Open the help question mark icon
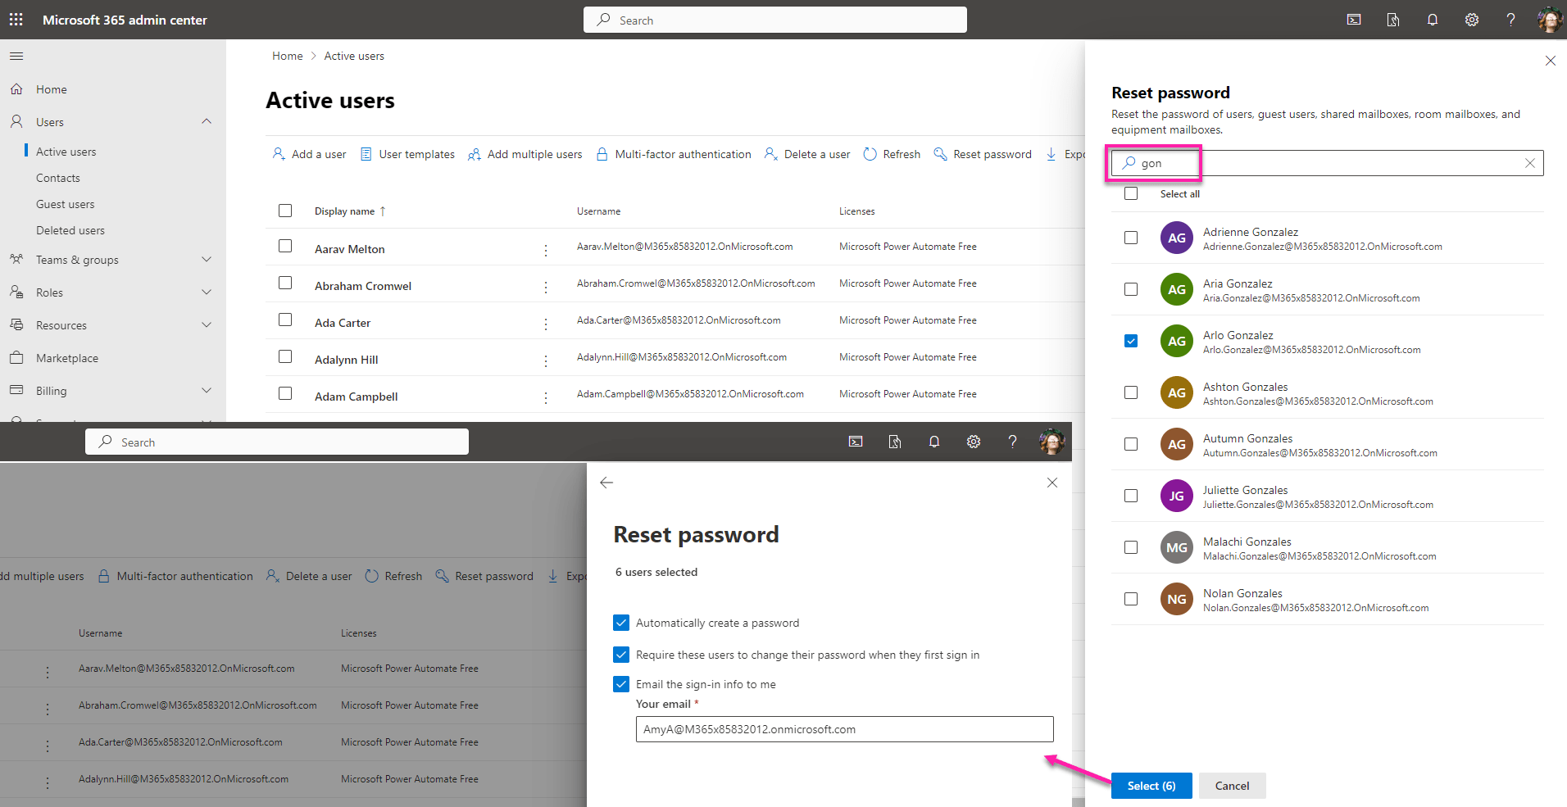 coord(1510,19)
